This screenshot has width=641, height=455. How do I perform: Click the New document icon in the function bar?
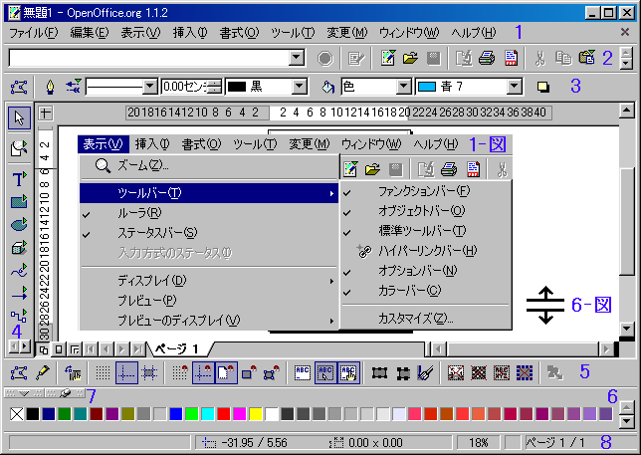387,59
